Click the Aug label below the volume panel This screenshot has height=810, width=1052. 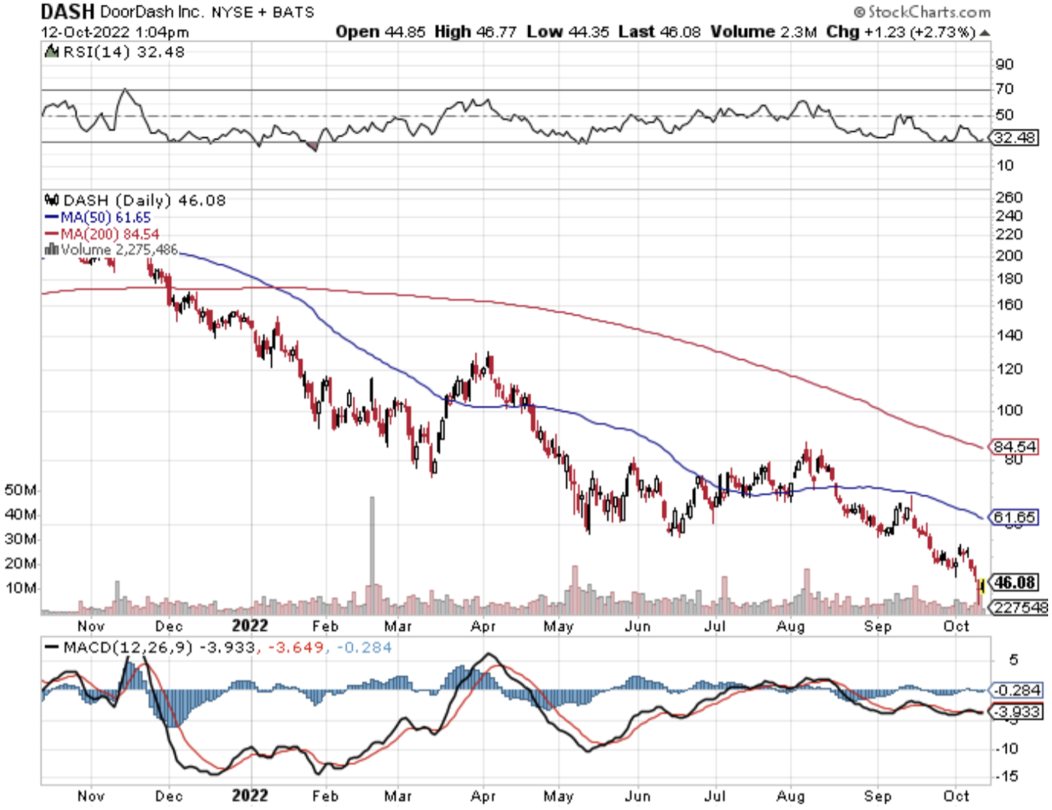pos(790,626)
